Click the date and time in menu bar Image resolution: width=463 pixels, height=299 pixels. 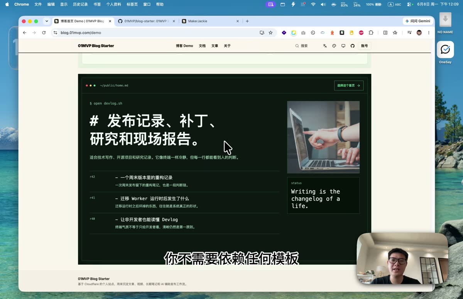[x=438, y=4]
